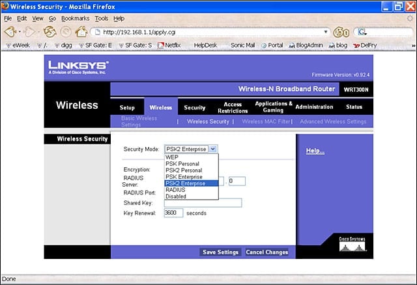Click the Shared Key input field
Image resolution: width=417 pixels, height=285 pixels.
203,202
